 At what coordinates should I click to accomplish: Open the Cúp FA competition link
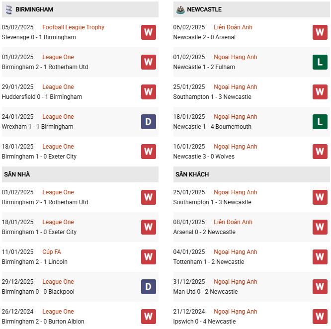(52, 252)
